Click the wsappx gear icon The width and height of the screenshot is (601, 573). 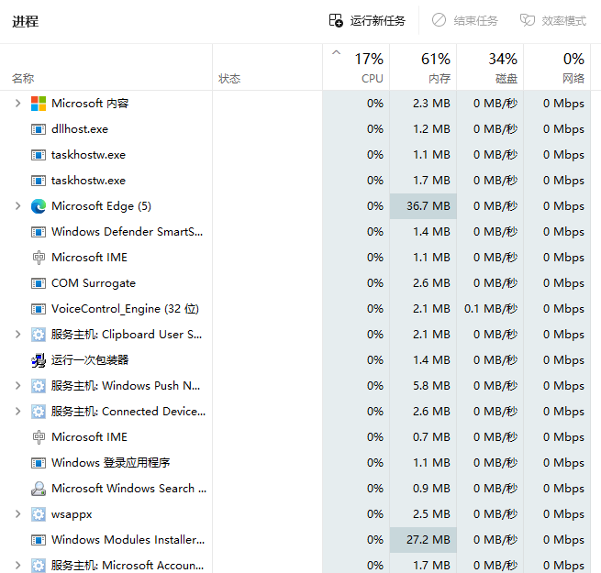[39, 514]
